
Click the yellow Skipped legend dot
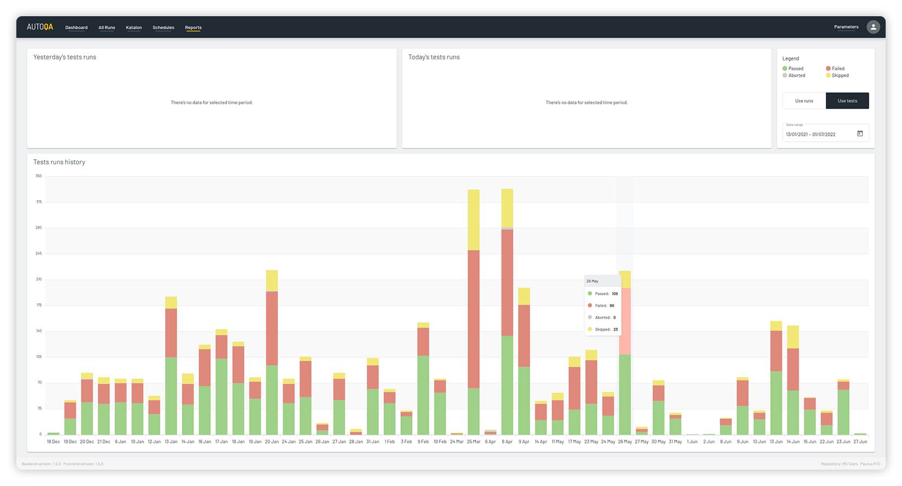pos(828,76)
